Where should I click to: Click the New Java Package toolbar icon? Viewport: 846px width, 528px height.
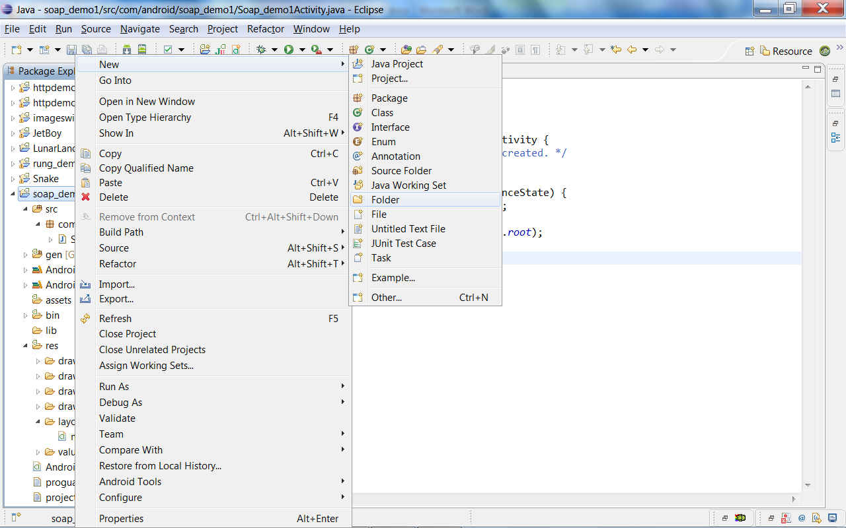click(354, 49)
